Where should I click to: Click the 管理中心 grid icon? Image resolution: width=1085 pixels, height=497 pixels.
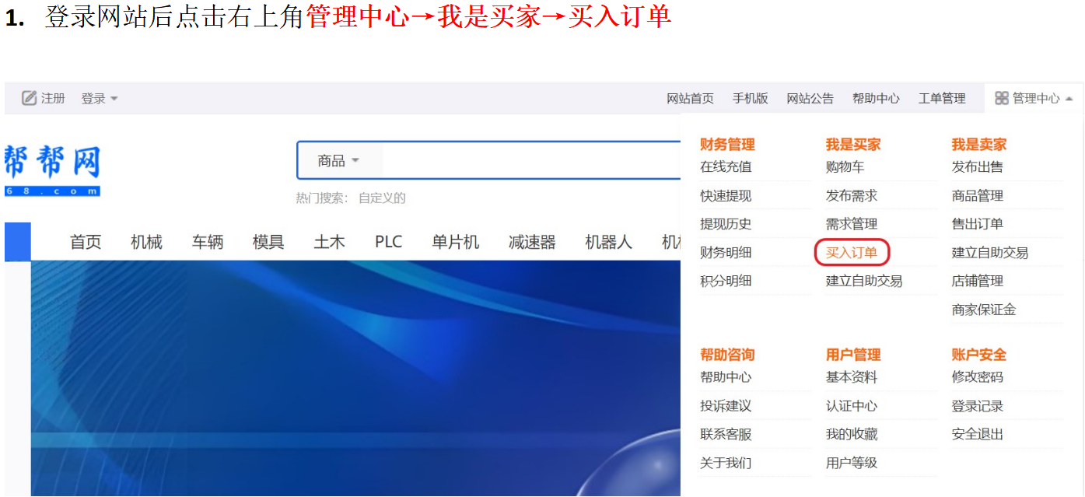pos(1002,98)
